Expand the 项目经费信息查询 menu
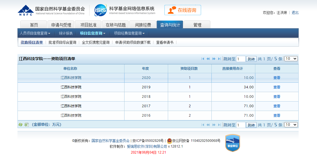The height and width of the screenshot is (157, 317). pyautogui.click(x=129, y=33)
